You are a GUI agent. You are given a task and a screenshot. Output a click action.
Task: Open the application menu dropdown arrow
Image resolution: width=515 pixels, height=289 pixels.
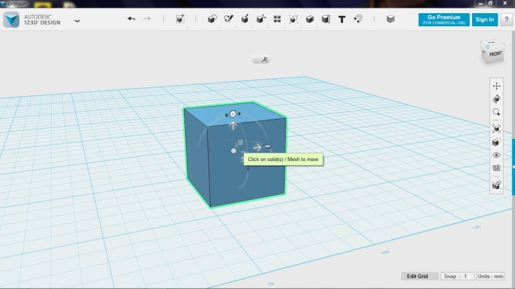(x=77, y=21)
